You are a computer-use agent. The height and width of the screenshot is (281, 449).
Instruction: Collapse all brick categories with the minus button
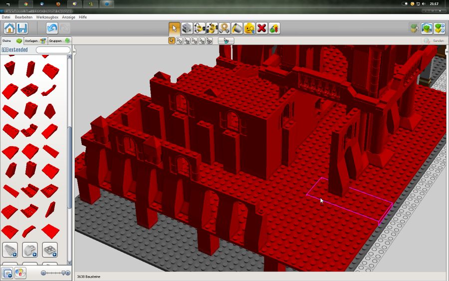(7, 273)
